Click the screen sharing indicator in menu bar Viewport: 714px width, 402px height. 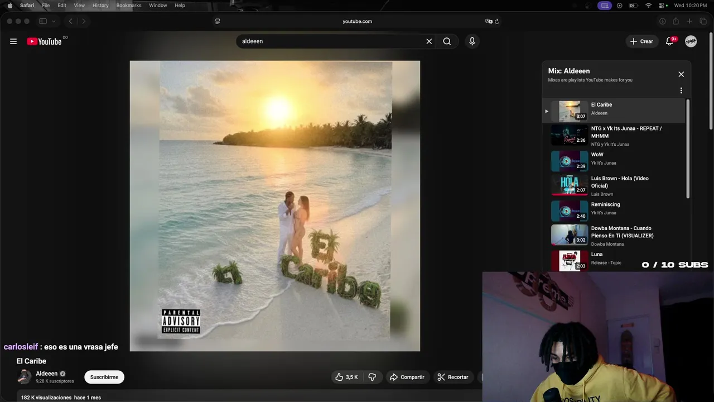(x=605, y=5)
